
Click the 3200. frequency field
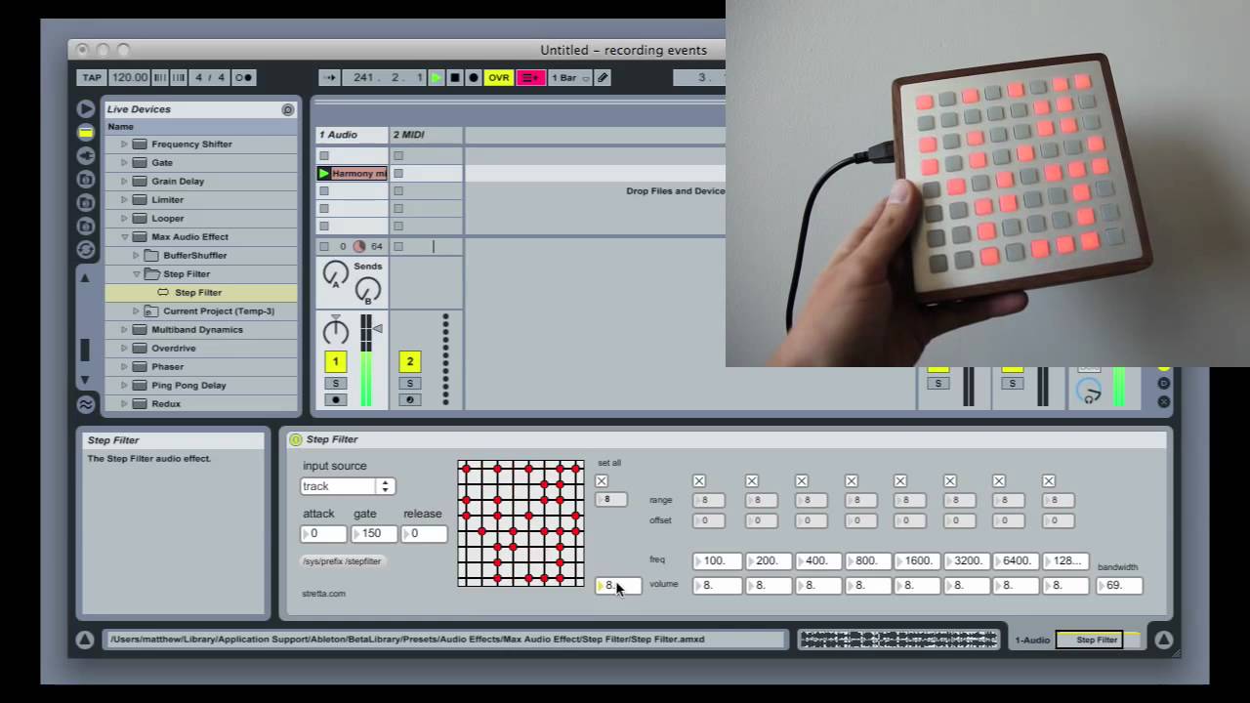[x=966, y=561]
